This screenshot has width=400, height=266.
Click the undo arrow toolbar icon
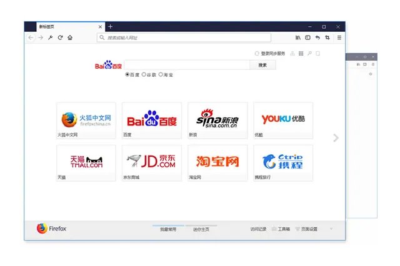[x=317, y=37]
